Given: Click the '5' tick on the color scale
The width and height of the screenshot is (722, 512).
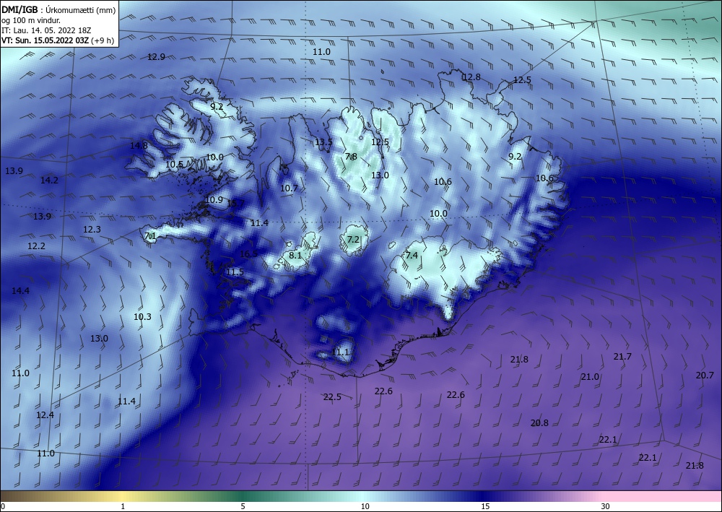Looking at the screenshot, I should (243, 506).
